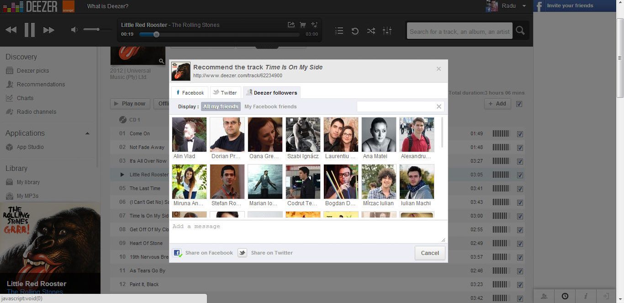
Task: Play the Come On track
Action: [x=140, y=134]
